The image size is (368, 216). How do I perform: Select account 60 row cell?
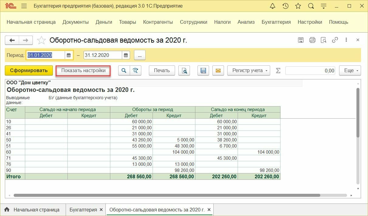[x=15, y=152]
